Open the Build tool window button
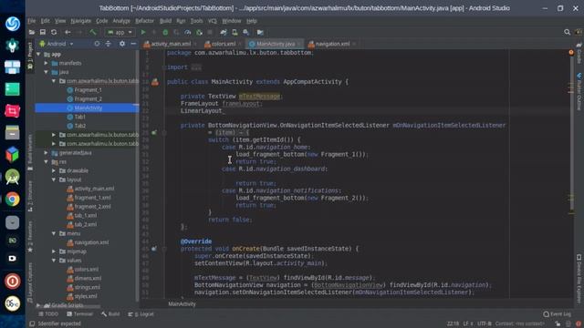 coord(110,314)
